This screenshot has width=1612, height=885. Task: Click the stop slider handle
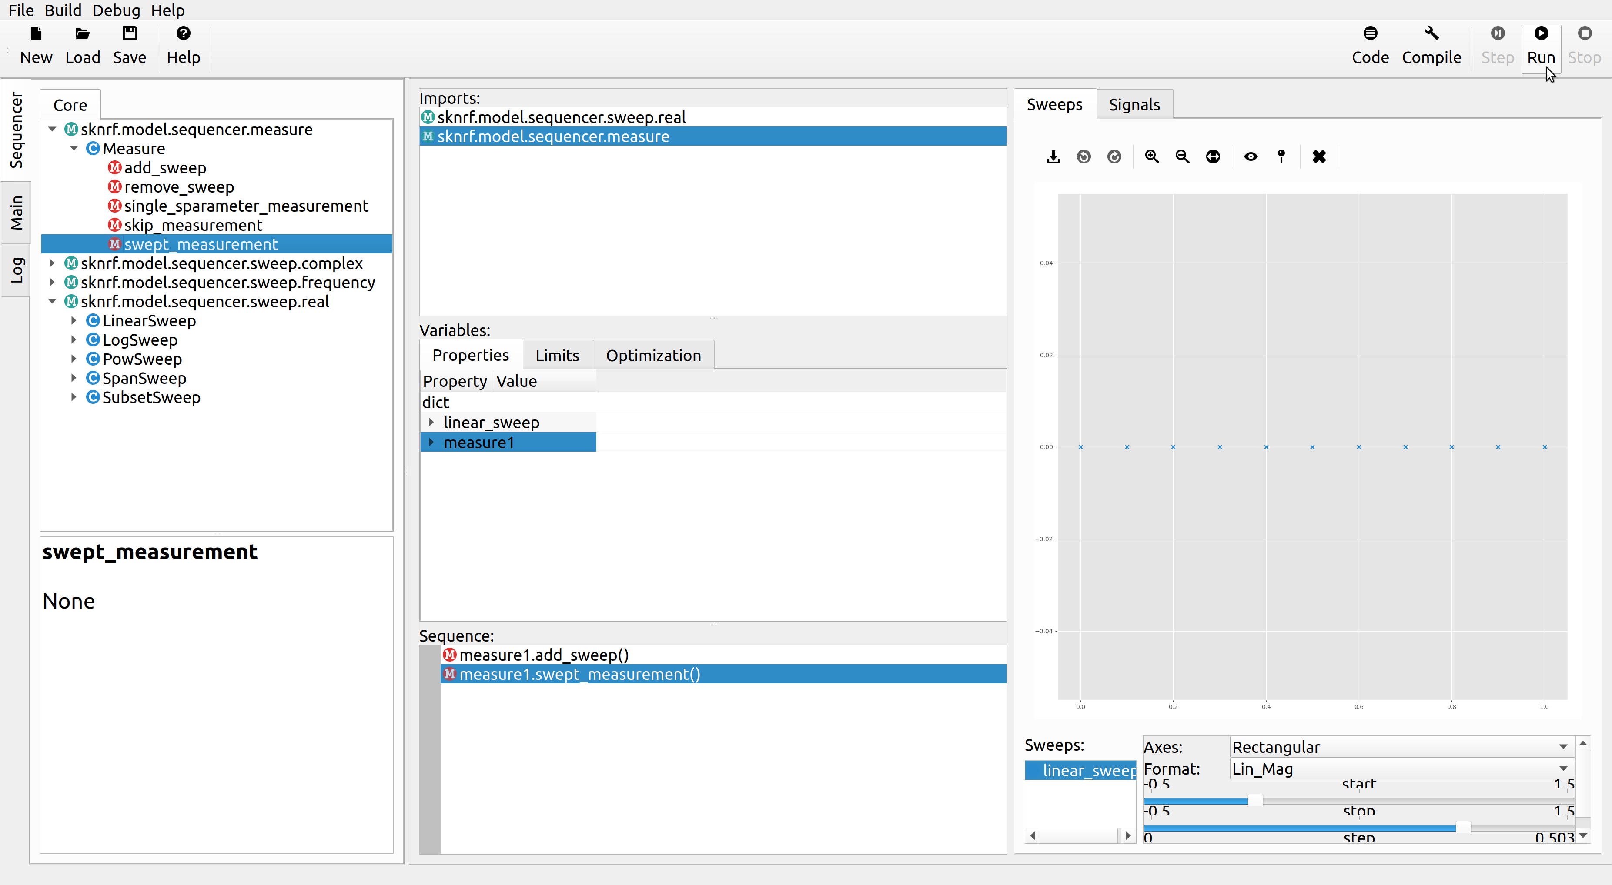point(1463,828)
